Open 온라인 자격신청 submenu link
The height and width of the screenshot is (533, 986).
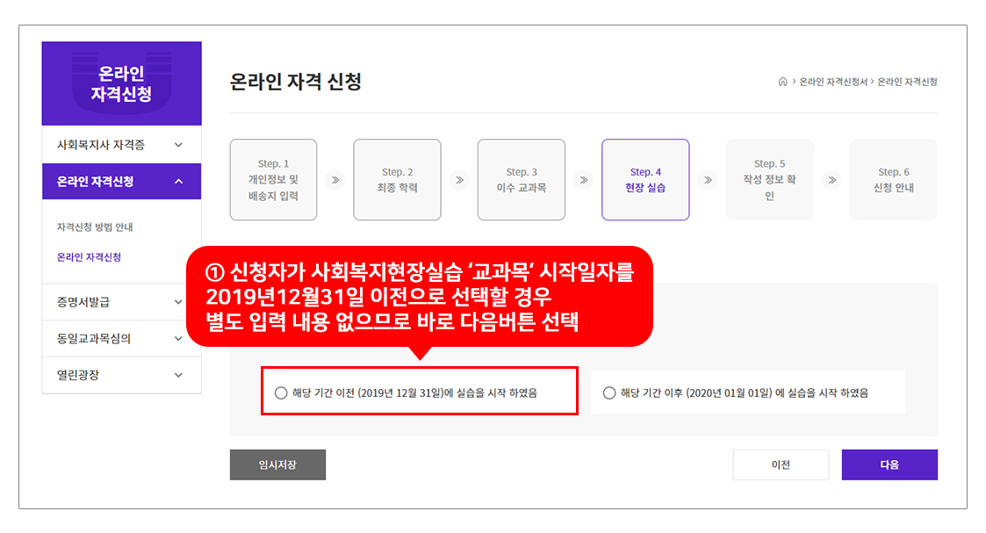89,257
